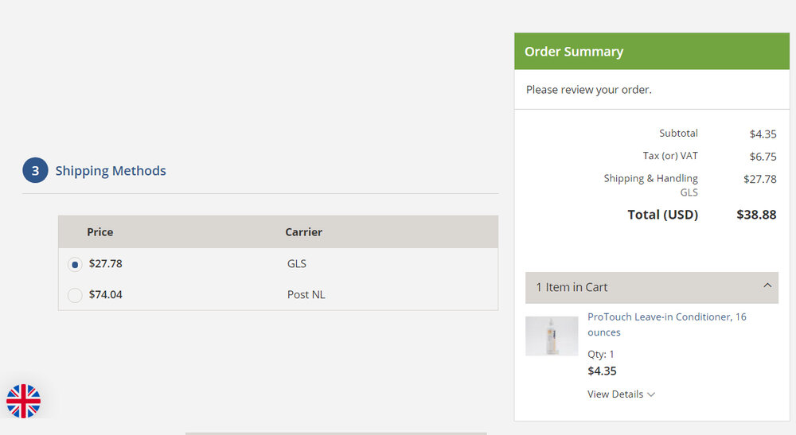The width and height of the screenshot is (796, 435).
Task: Select the GLS $27.78 shipping radio button
Action: [x=75, y=264]
